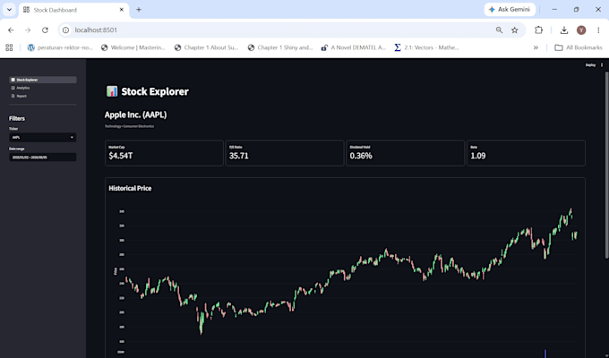The image size is (609, 358).
Task: Click the Streamlit Deploy button
Action: pos(590,64)
